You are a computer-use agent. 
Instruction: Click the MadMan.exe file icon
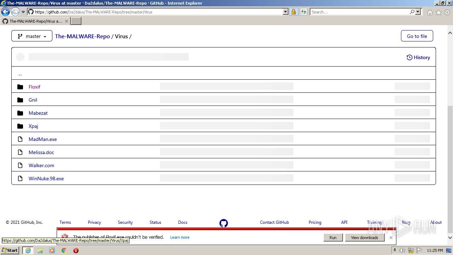click(20, 139)
